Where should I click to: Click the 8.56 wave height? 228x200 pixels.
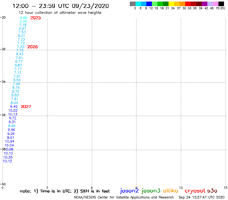pos(17,80)
